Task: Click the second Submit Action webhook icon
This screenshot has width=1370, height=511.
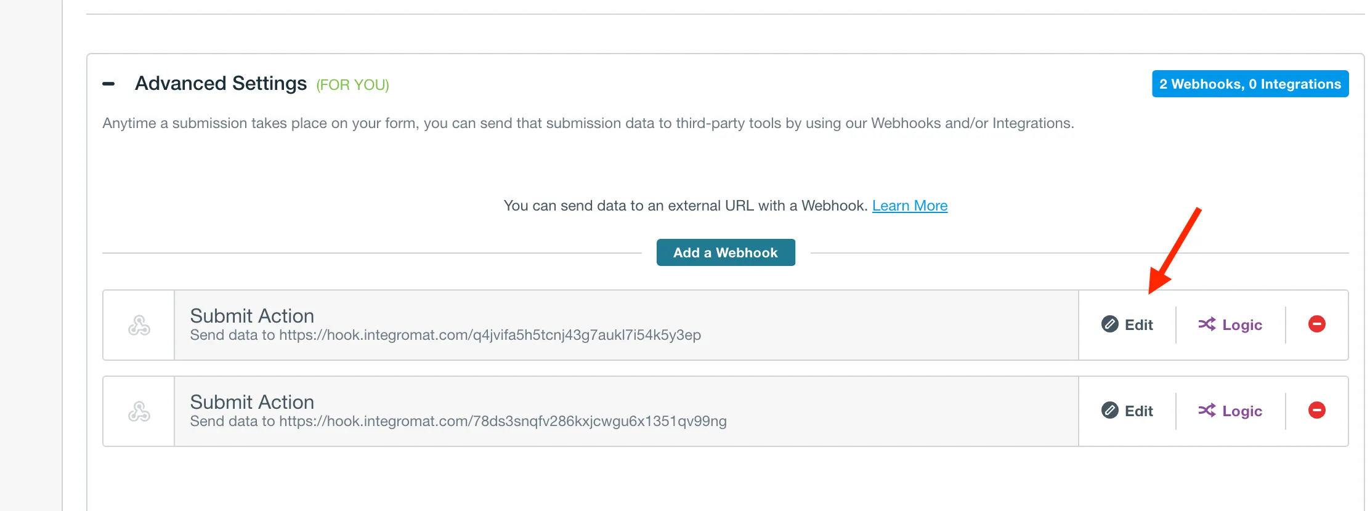Action: tap(139, 411)
